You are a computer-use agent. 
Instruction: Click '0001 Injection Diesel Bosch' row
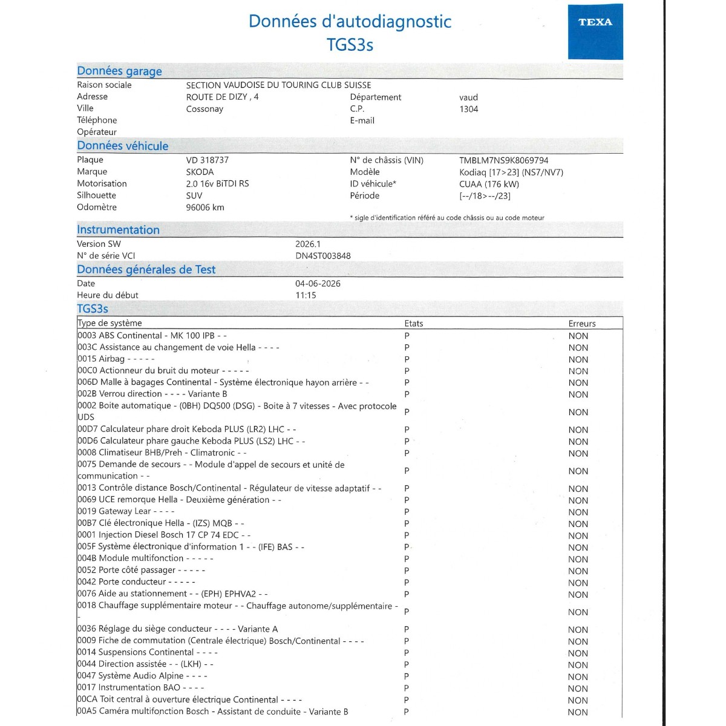point(350,535)
